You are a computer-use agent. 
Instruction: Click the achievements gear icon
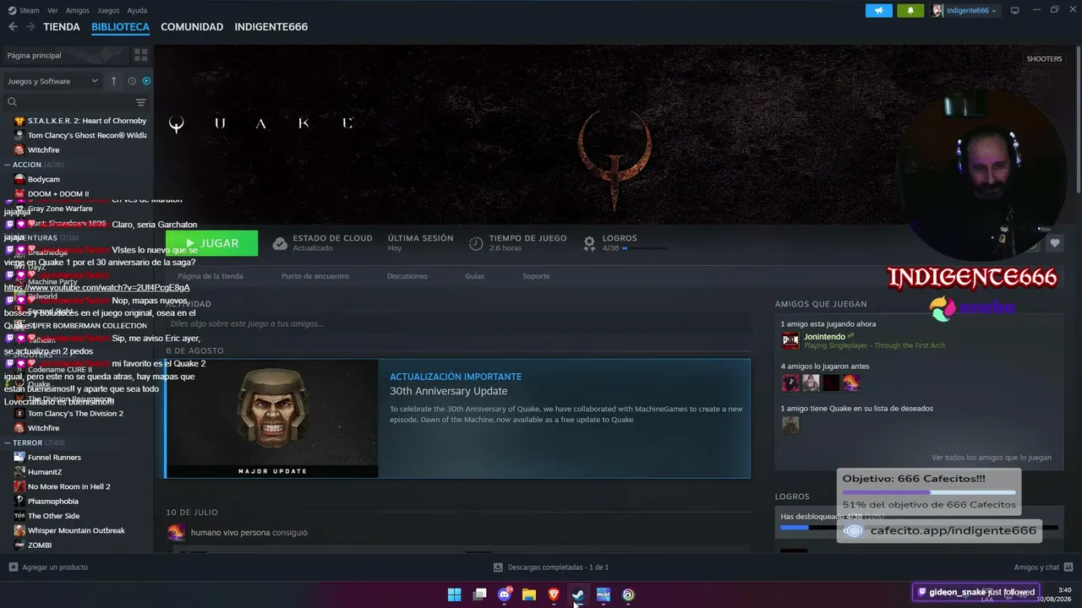click(x=589, y=243)
